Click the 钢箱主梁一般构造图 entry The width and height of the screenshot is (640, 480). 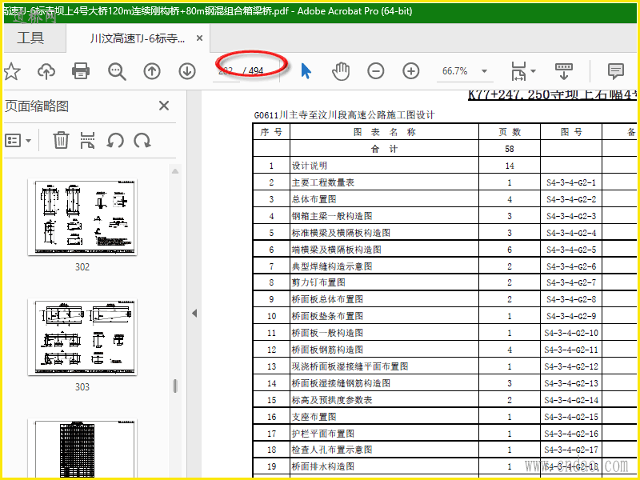[x=332, y=216]
